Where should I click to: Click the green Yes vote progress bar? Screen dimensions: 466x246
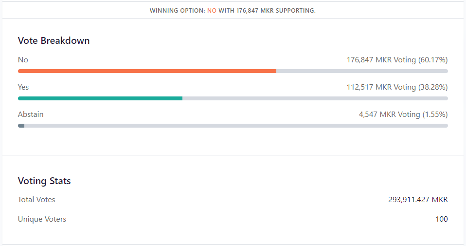pos(100,98)
